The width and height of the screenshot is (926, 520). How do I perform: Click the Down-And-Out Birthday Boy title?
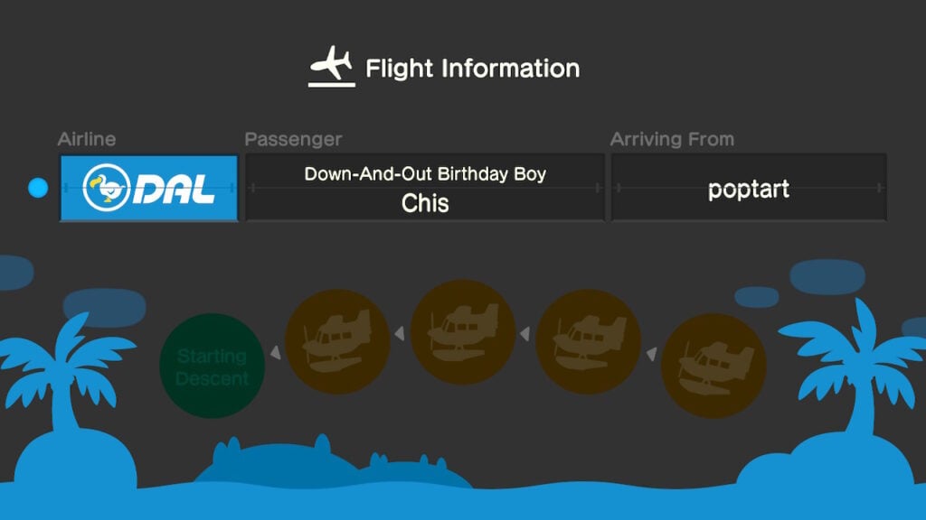pyautogui.click(x=425, y=174)
